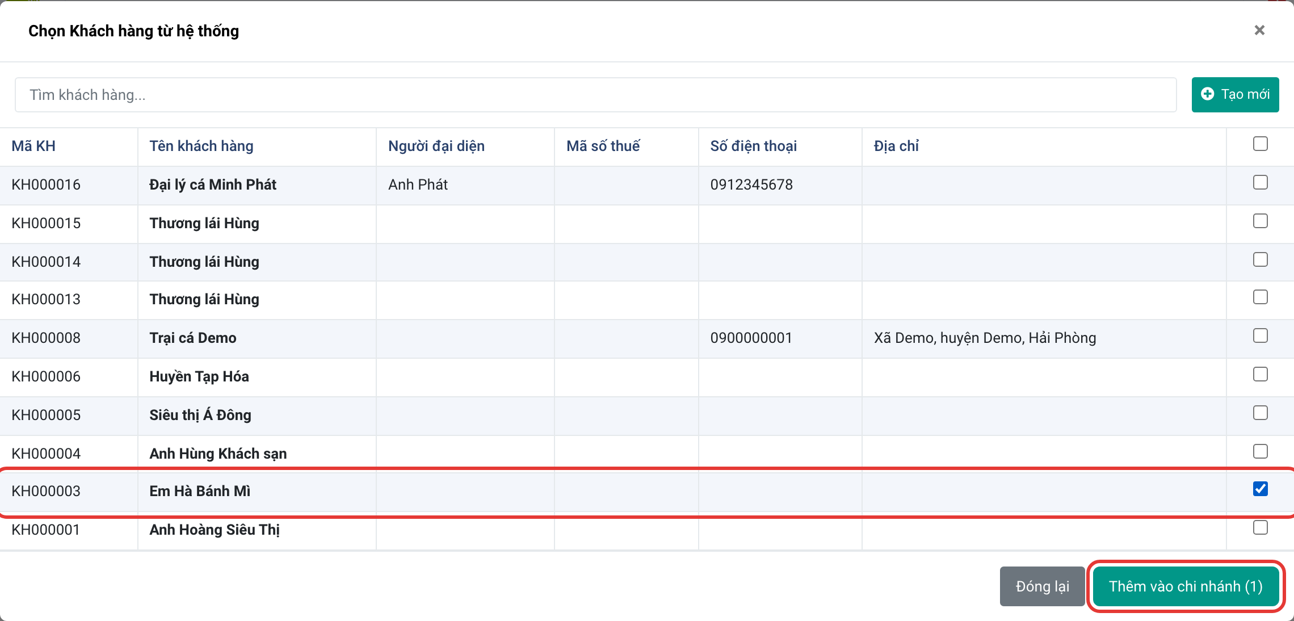Click Thương lái Hùng in KH000015 row
This screenshot has width=1294, height=621.
pos(204,223)
